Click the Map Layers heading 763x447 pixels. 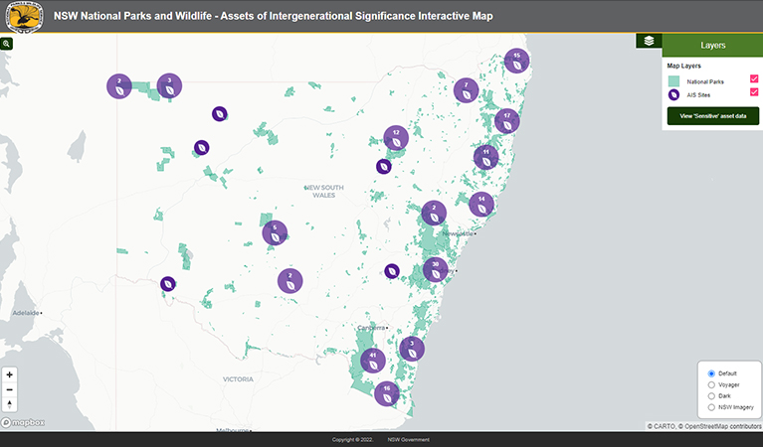point(683,66)
